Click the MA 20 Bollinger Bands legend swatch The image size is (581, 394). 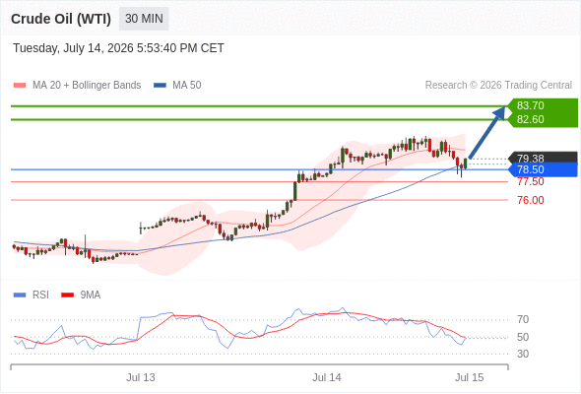click(20, 86)
